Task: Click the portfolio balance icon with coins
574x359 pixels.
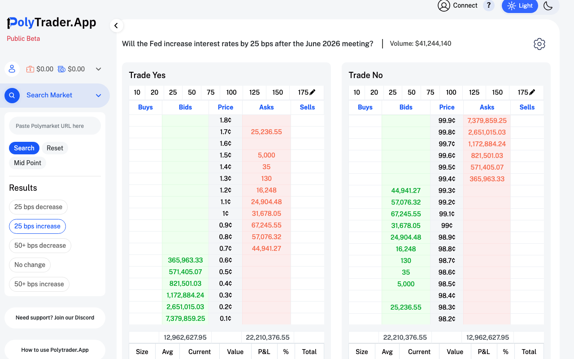Action: (61, 69)
